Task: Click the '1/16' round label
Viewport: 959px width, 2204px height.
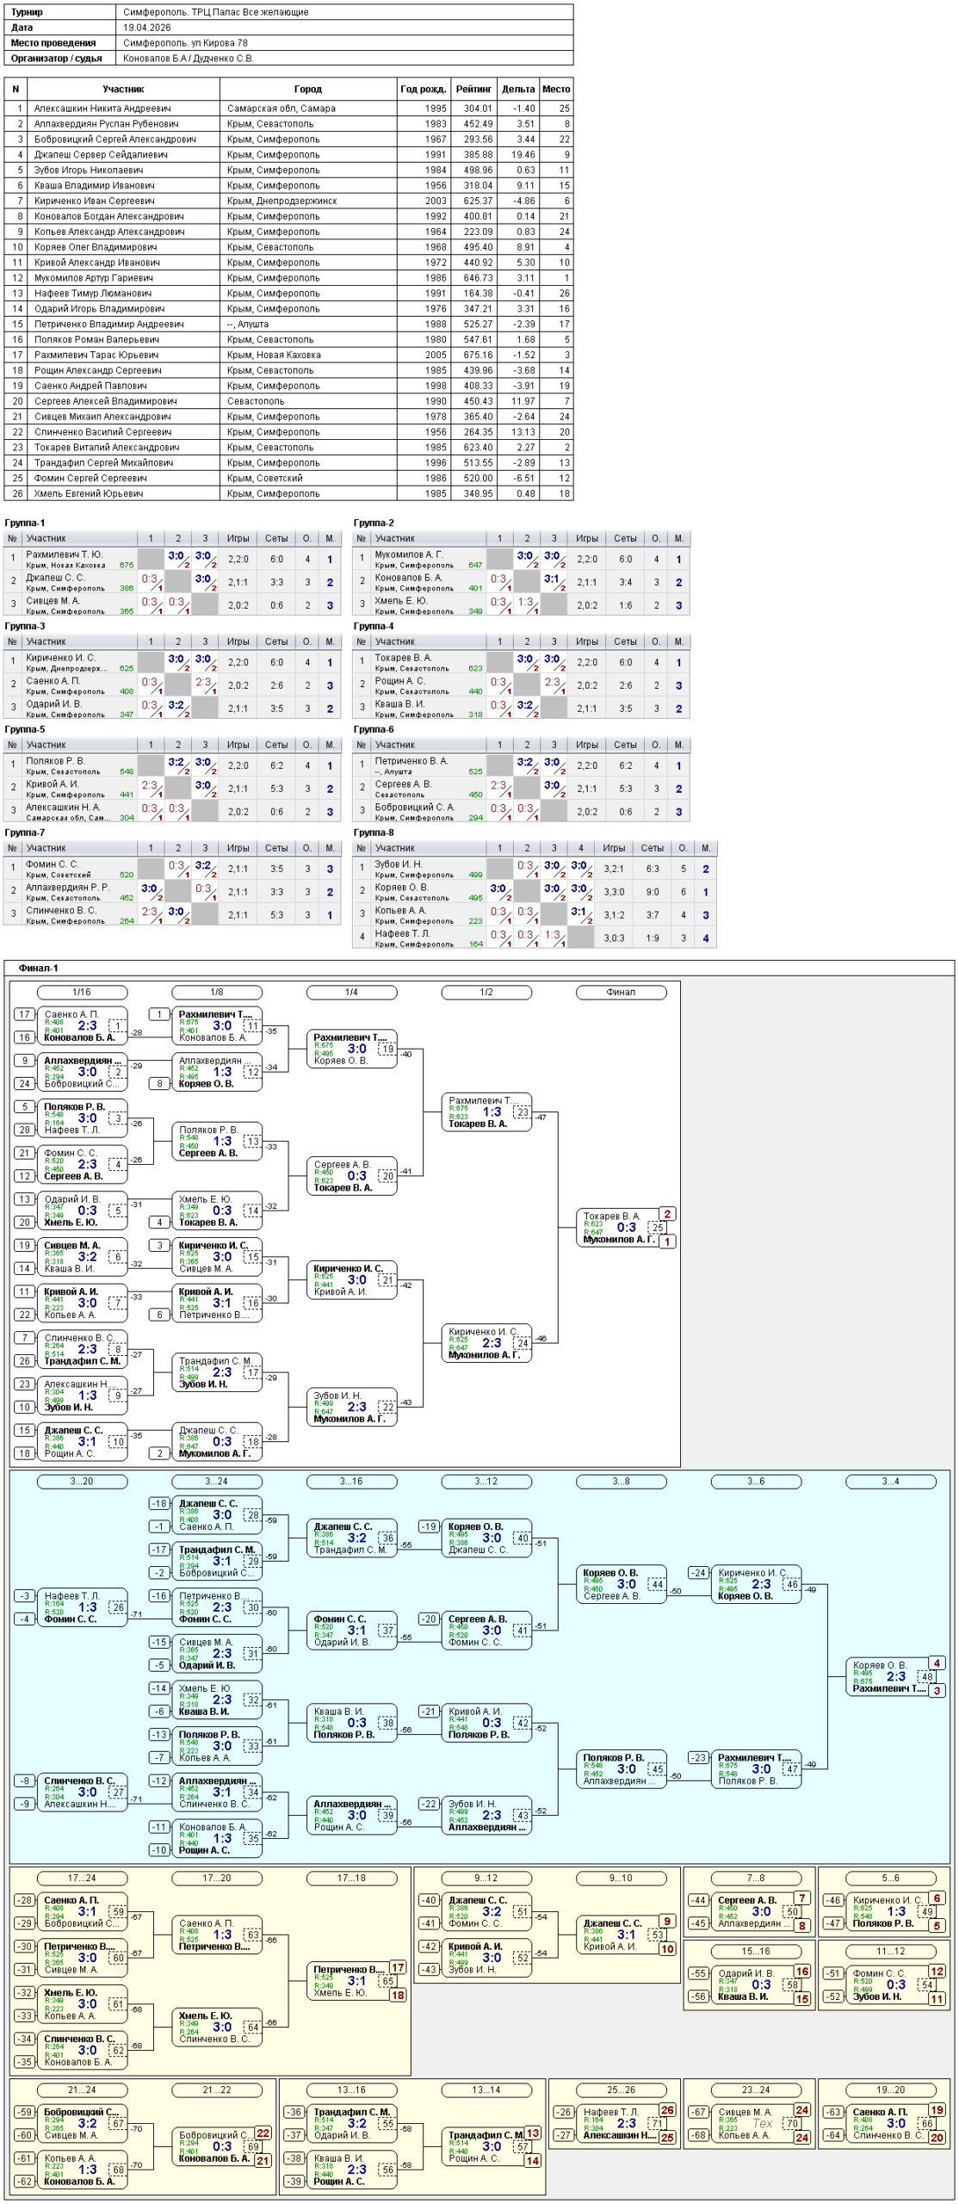Action: pyautogui.click(x=82, y=992)
